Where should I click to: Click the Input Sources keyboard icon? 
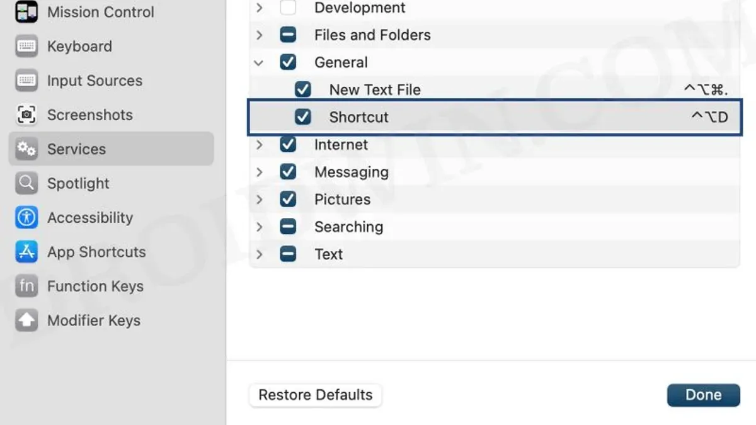pyautogui.click(x=26, y=81)
